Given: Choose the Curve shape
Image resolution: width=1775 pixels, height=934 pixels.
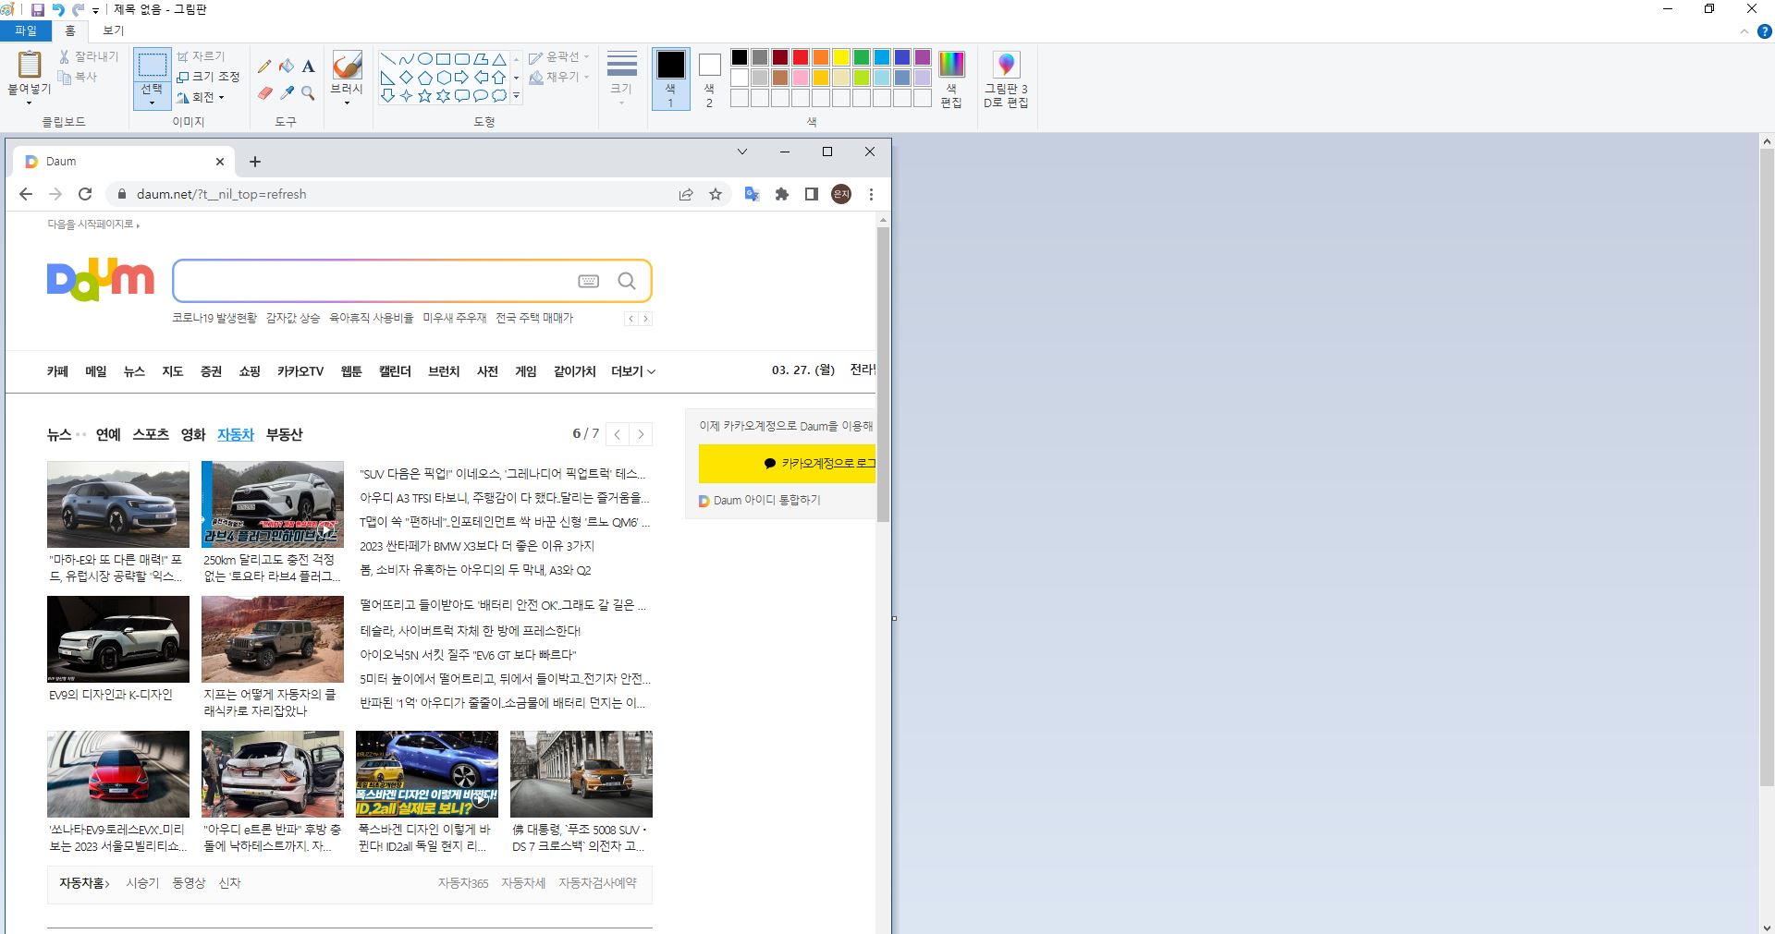Looking at the screenshot, I should click(406, 58).
